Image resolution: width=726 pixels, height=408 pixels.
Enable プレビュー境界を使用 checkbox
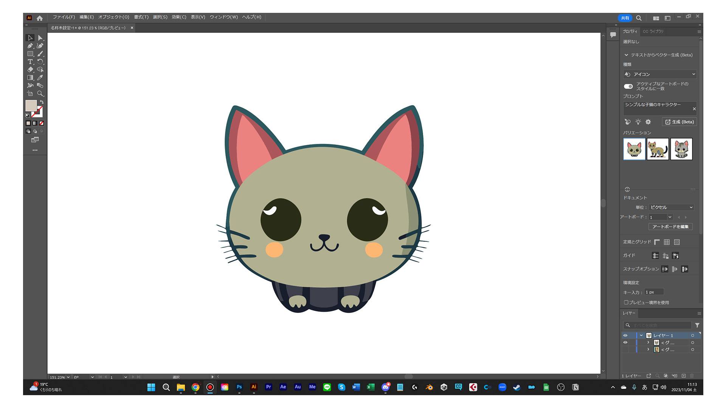coord(626,302)
